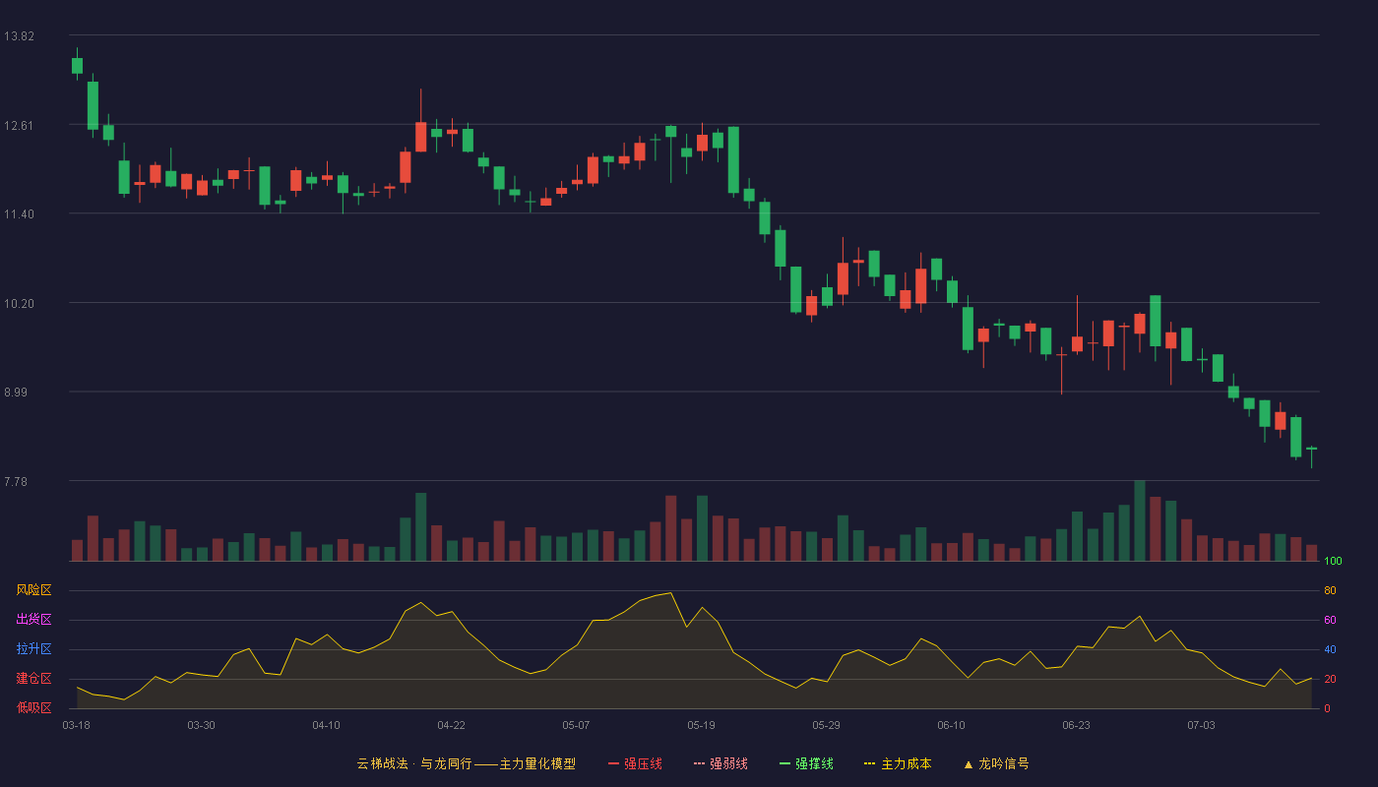
Task: Click the magenta 60 indicator axis value
Action: [1330, 620]
